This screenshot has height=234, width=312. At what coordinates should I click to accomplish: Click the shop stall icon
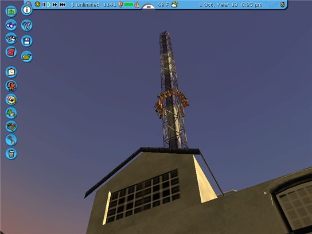click(11, 99)
